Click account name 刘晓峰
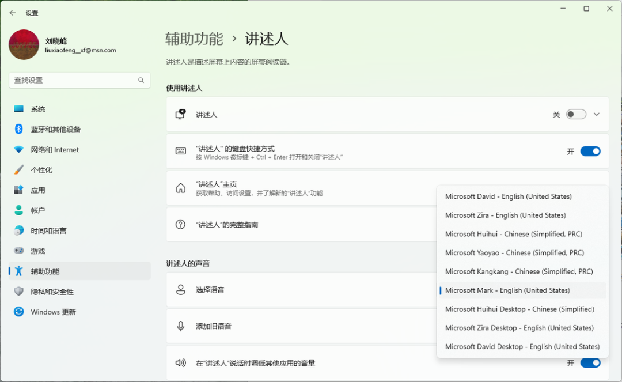Viewport: 622px width, 382px height. [x=56, y=41]
